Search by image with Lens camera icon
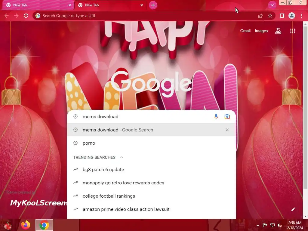 point(227,116)
